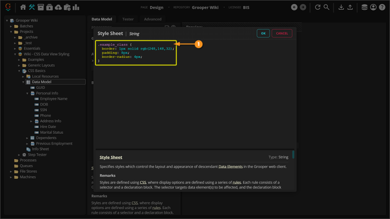Open the user account icon
390x219 pixels.
click(373, 7)
